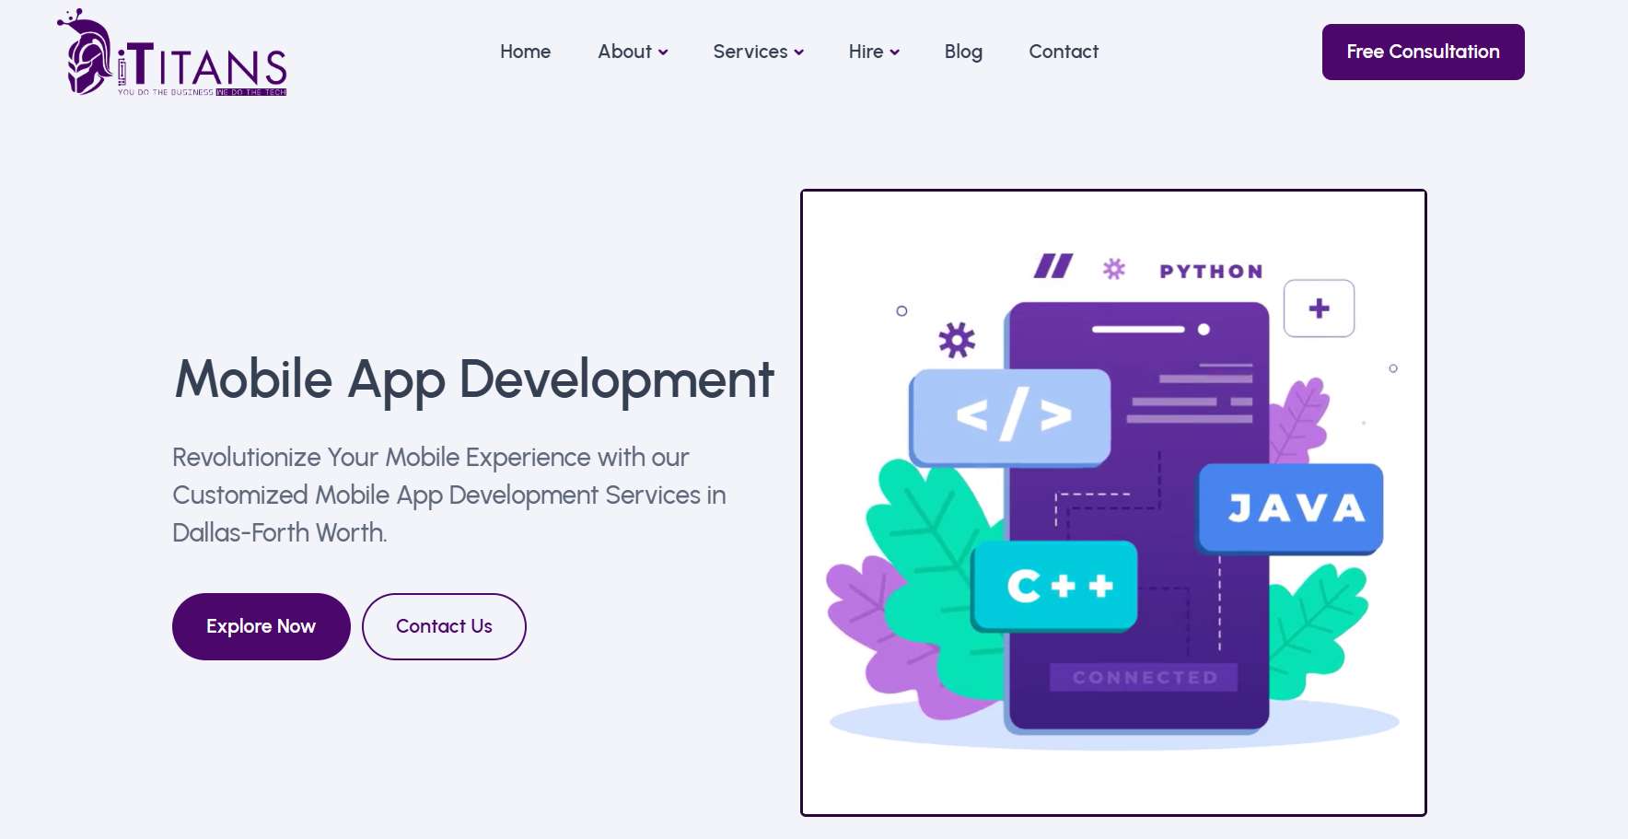Click the small light purple gear icon
1628x839 pixels.
pyautogui.click(x=1114, y=269)
